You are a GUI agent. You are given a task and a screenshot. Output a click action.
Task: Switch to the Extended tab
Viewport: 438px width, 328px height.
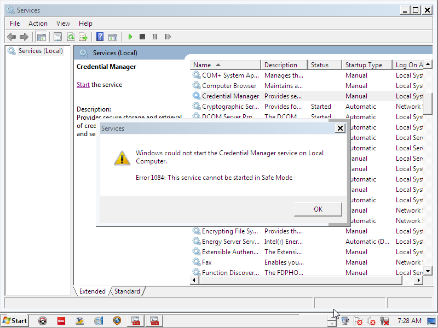pyautogui.click(x=92, y=291)
